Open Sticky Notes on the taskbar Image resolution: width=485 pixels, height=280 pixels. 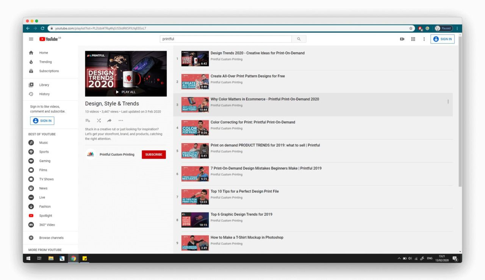(85, 258)
